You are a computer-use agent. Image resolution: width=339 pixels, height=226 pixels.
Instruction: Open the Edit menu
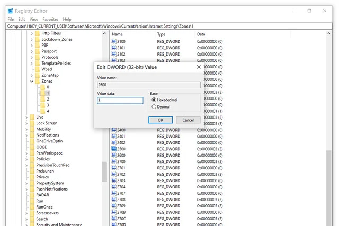[21, 19]
